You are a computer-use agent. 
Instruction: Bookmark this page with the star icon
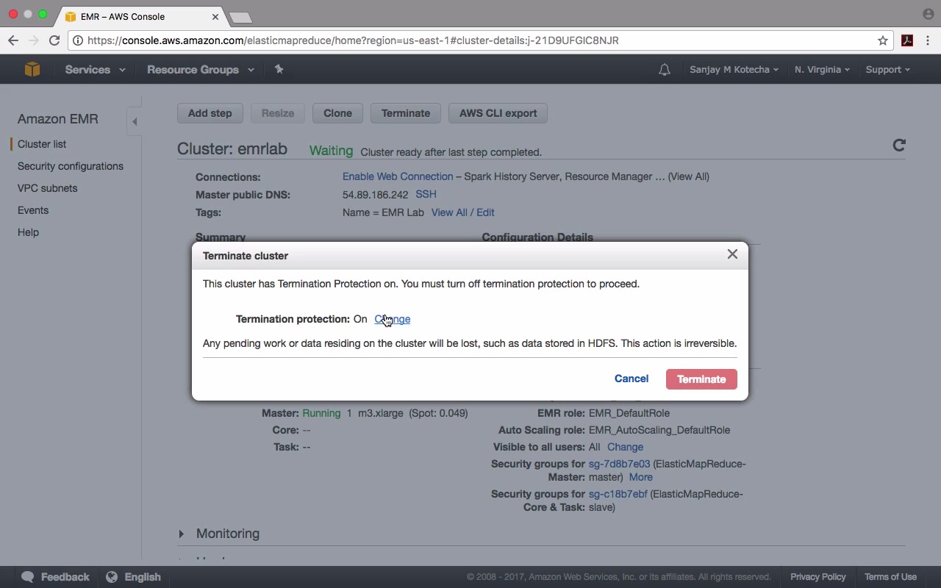pyautogui.click(x=883, y=40)
